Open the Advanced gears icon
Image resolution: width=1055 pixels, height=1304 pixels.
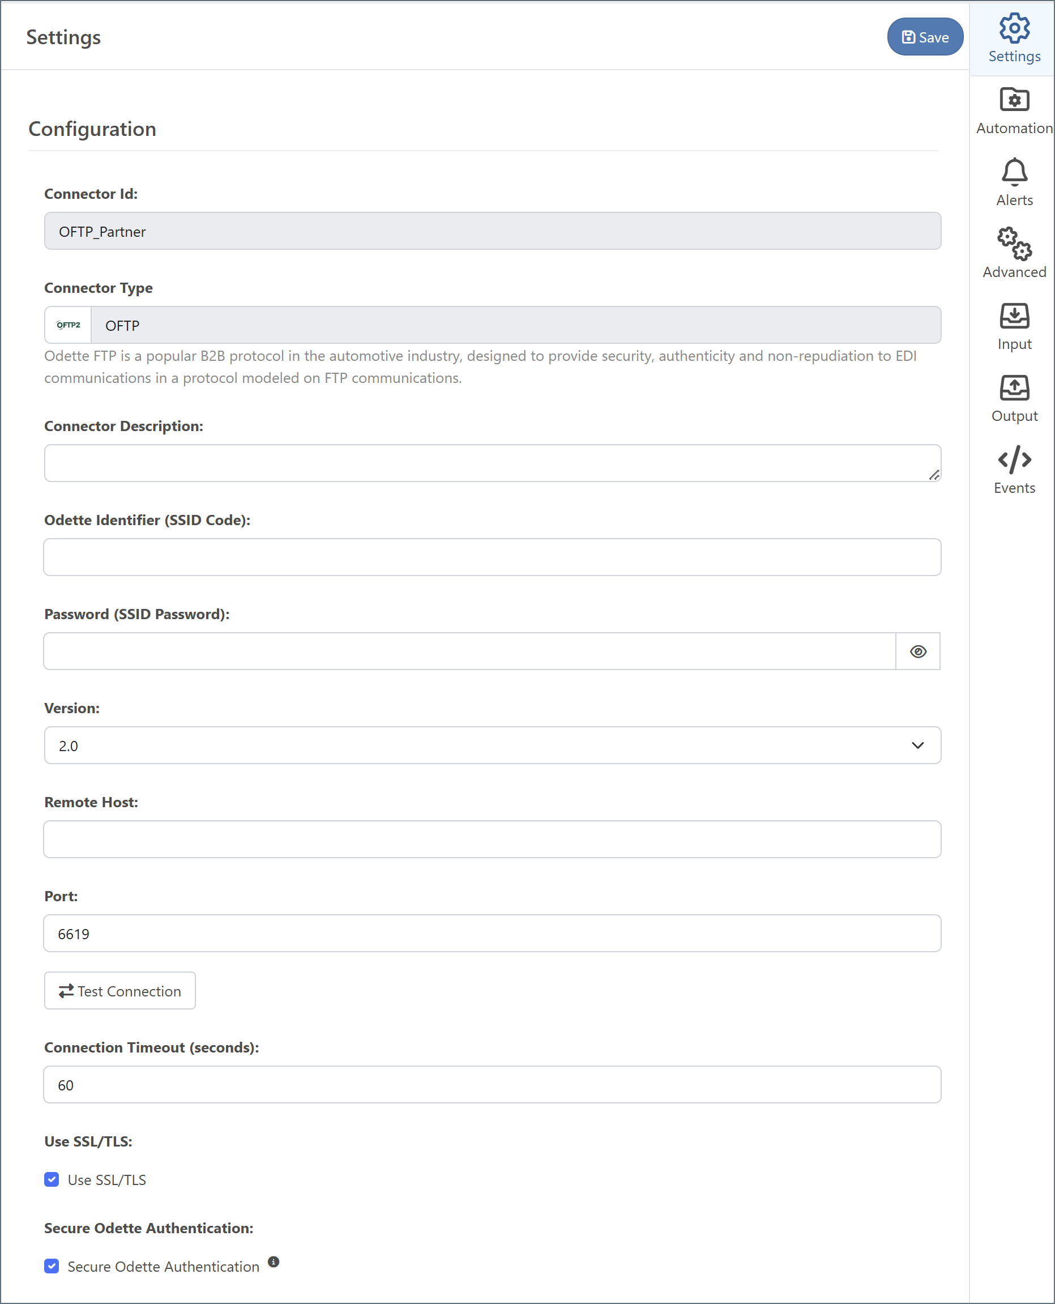pyautogui.click(x=1014, y=244)
